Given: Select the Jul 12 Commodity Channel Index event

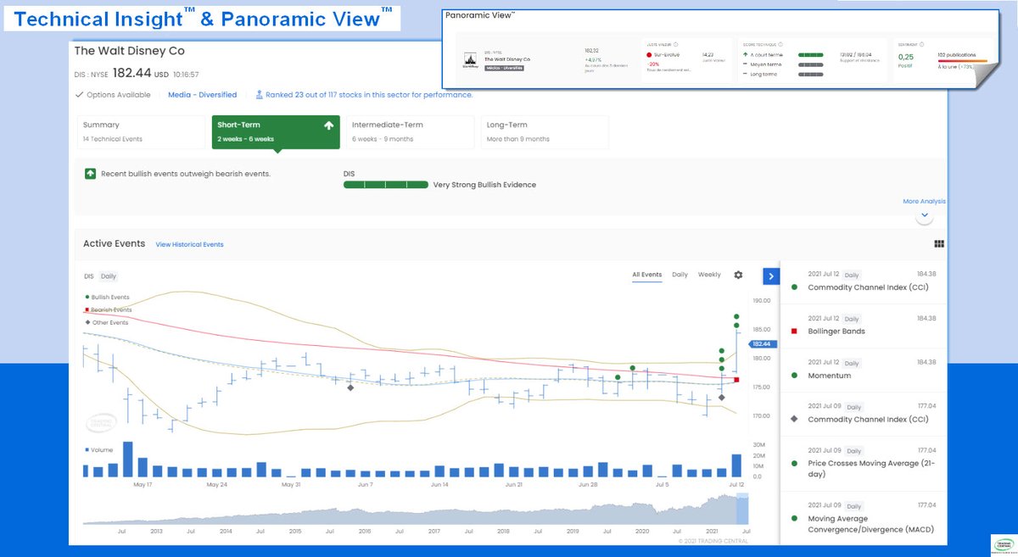Looking at the screenshot, I should (864, 281).
